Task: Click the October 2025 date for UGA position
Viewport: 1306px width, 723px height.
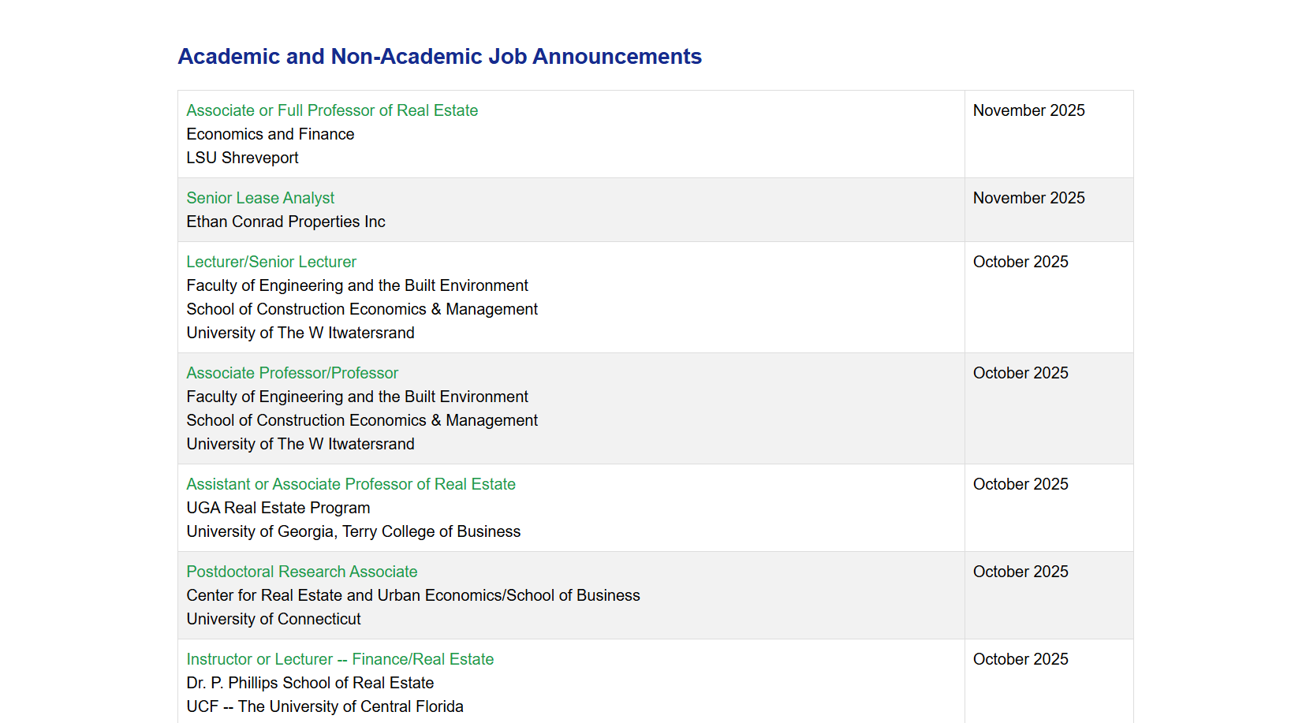Action: (1021, 484)
